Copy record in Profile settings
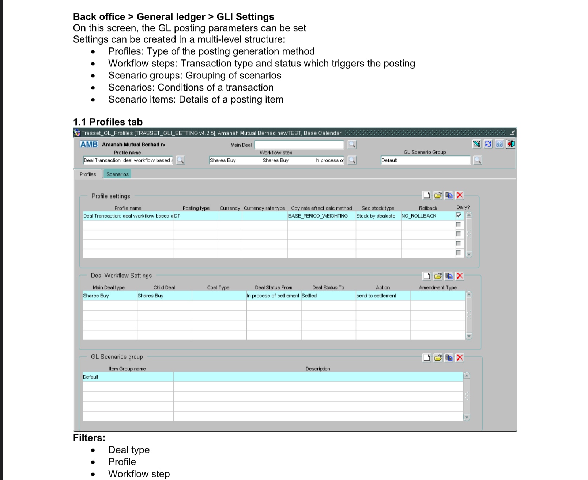588x480 pixels. tap(449, 195)
